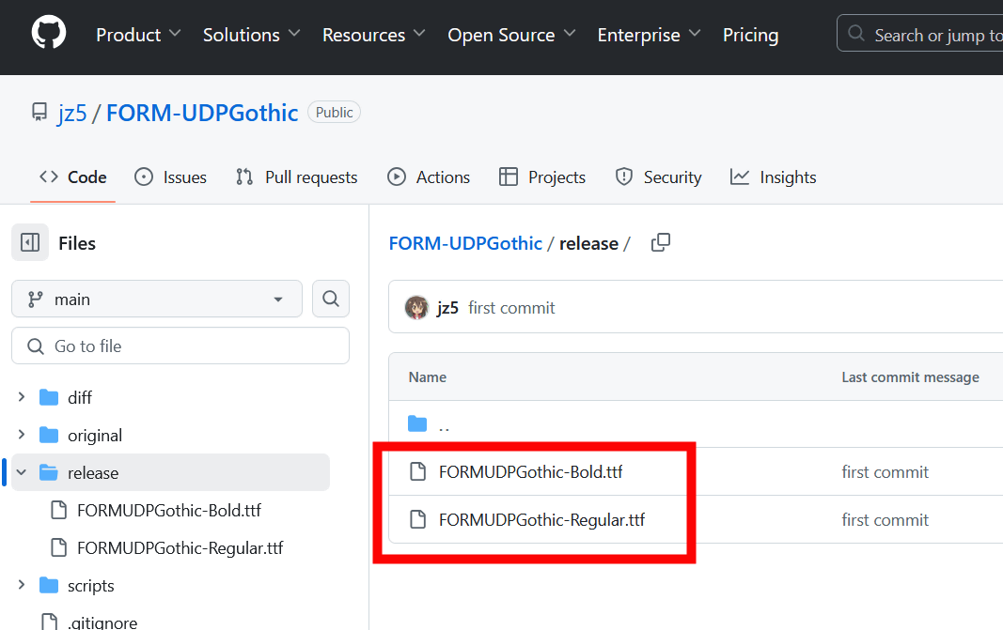Open FORMUDPGothic-Regular.ttf in the file list
The height and width of the screenshot is (630, 1003).
541,520
